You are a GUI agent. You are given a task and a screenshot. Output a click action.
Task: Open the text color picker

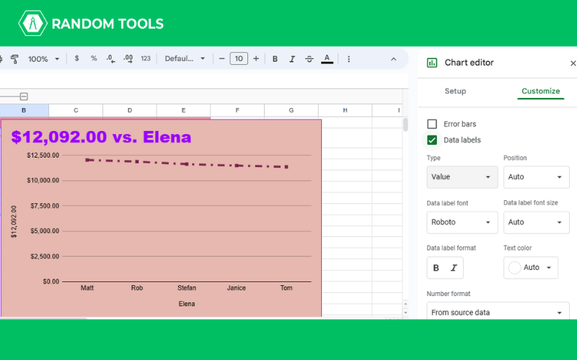coord(327,59)
